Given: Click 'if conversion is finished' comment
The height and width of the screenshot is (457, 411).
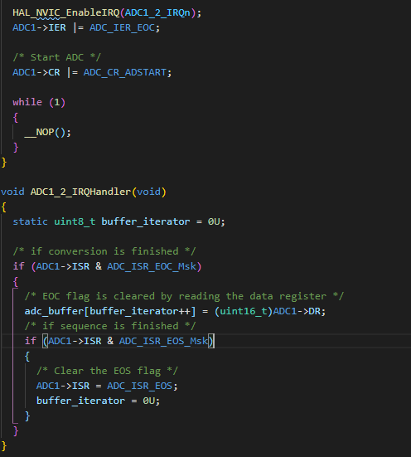Looking at the screenshot, I should click(x=104, y=251).
